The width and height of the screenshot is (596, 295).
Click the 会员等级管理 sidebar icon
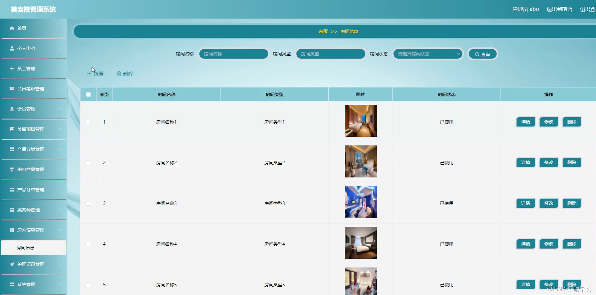(x=12, y=89)
